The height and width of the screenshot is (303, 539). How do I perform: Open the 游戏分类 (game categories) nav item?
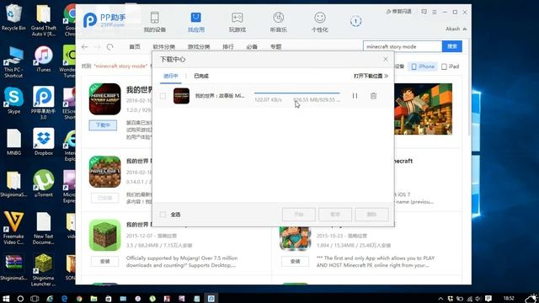199,47
